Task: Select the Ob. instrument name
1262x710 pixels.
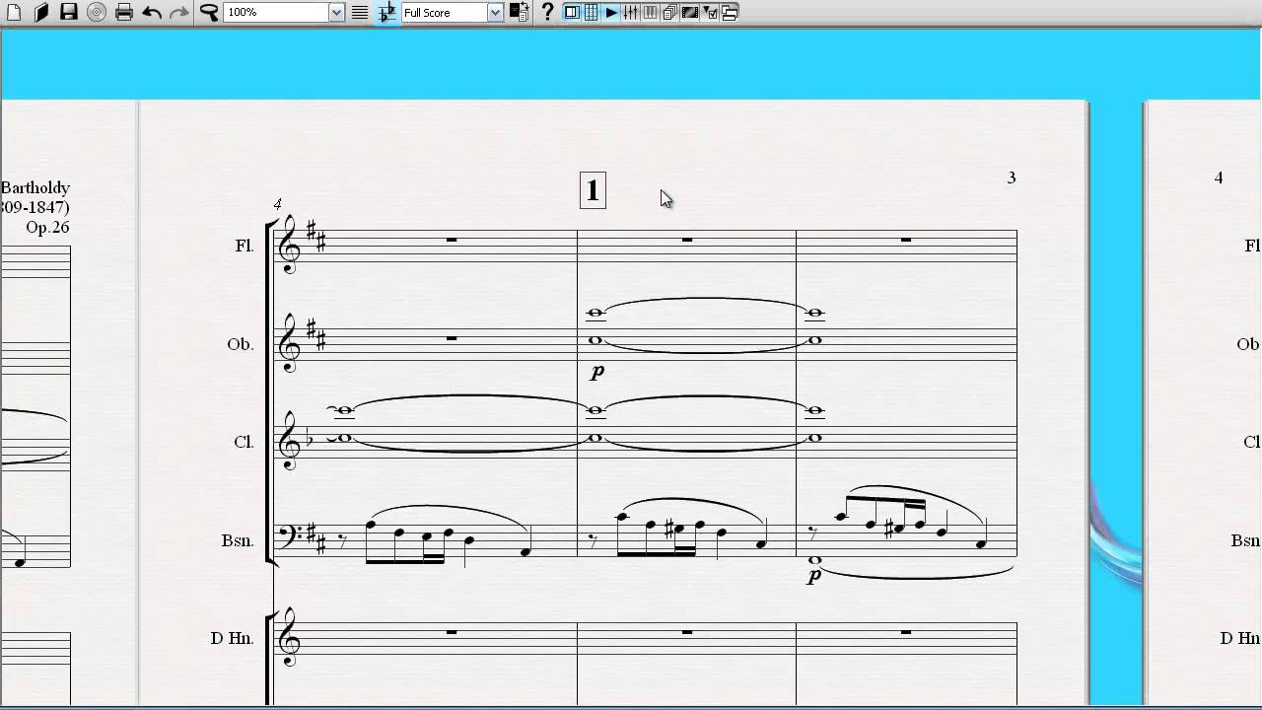Action: pyautogui.click(x=241, y=344)
